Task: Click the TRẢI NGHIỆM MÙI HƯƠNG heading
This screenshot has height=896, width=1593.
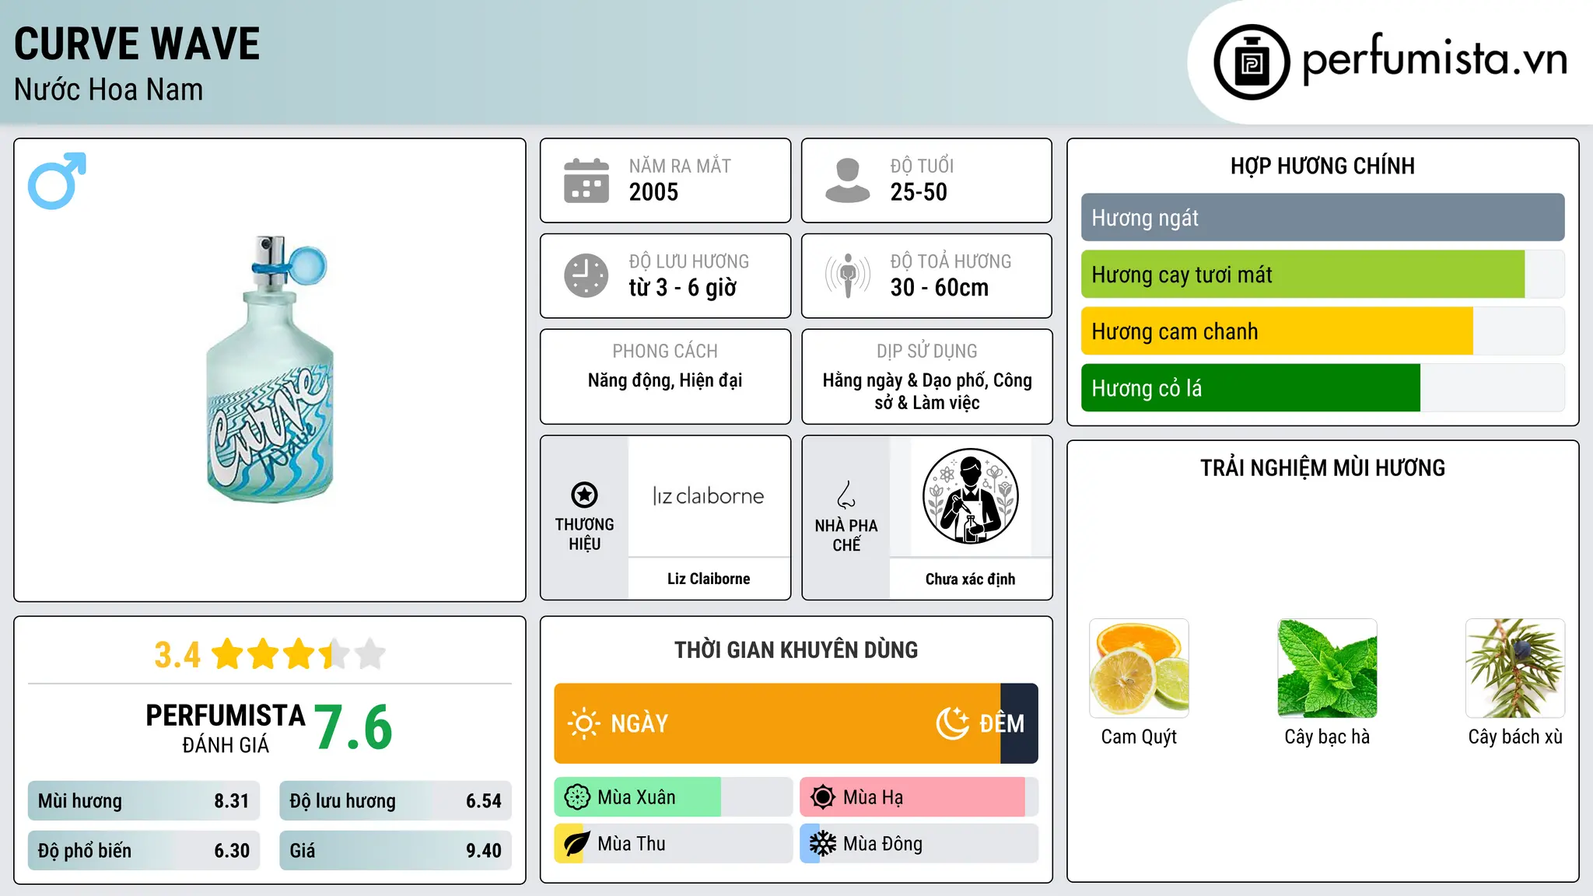Action: pos(1322,468)
